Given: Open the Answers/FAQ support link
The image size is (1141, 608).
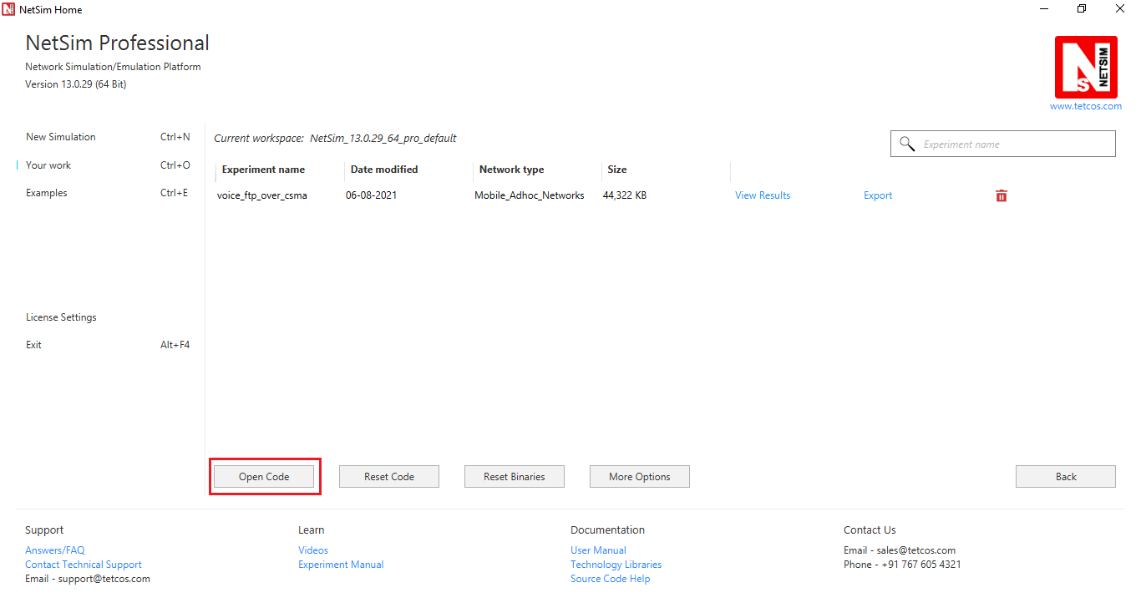Looking at the screenshot, I should [x=55, y=550].
